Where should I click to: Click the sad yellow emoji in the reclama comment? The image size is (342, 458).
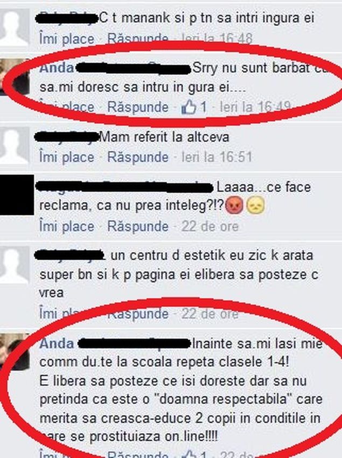pos(255,205)
